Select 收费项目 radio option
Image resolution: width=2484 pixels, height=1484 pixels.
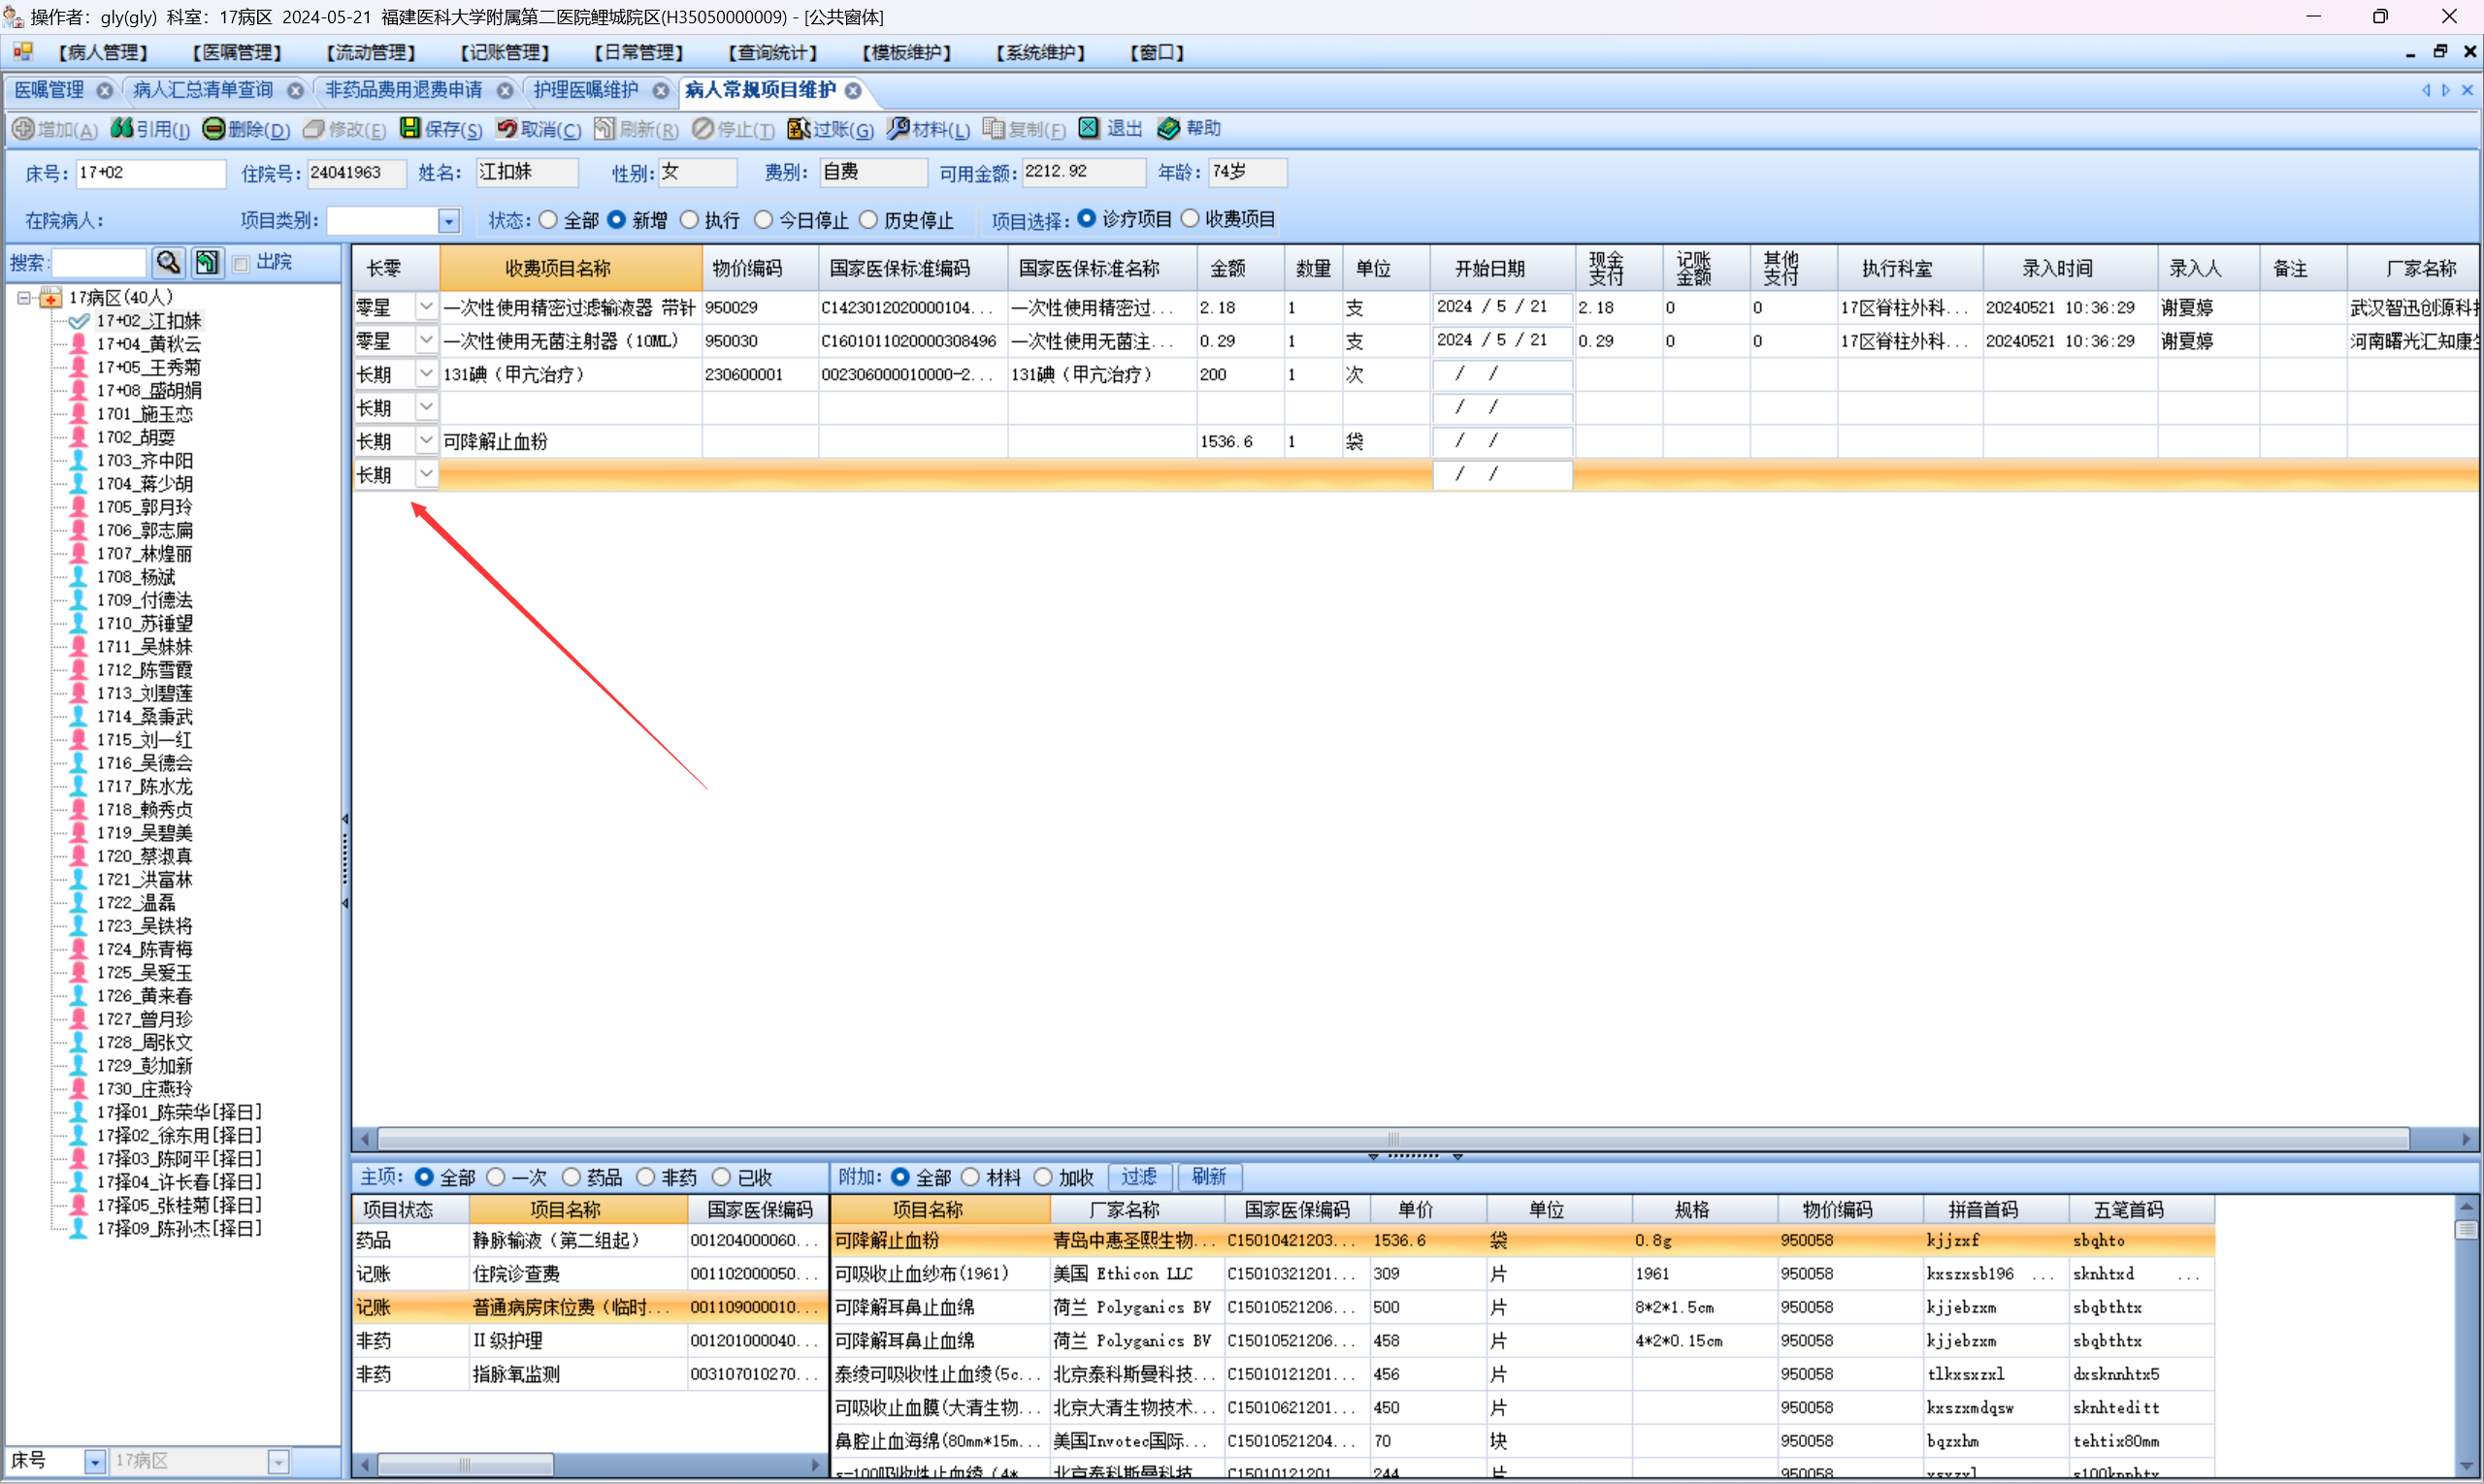pos(1190,218)
